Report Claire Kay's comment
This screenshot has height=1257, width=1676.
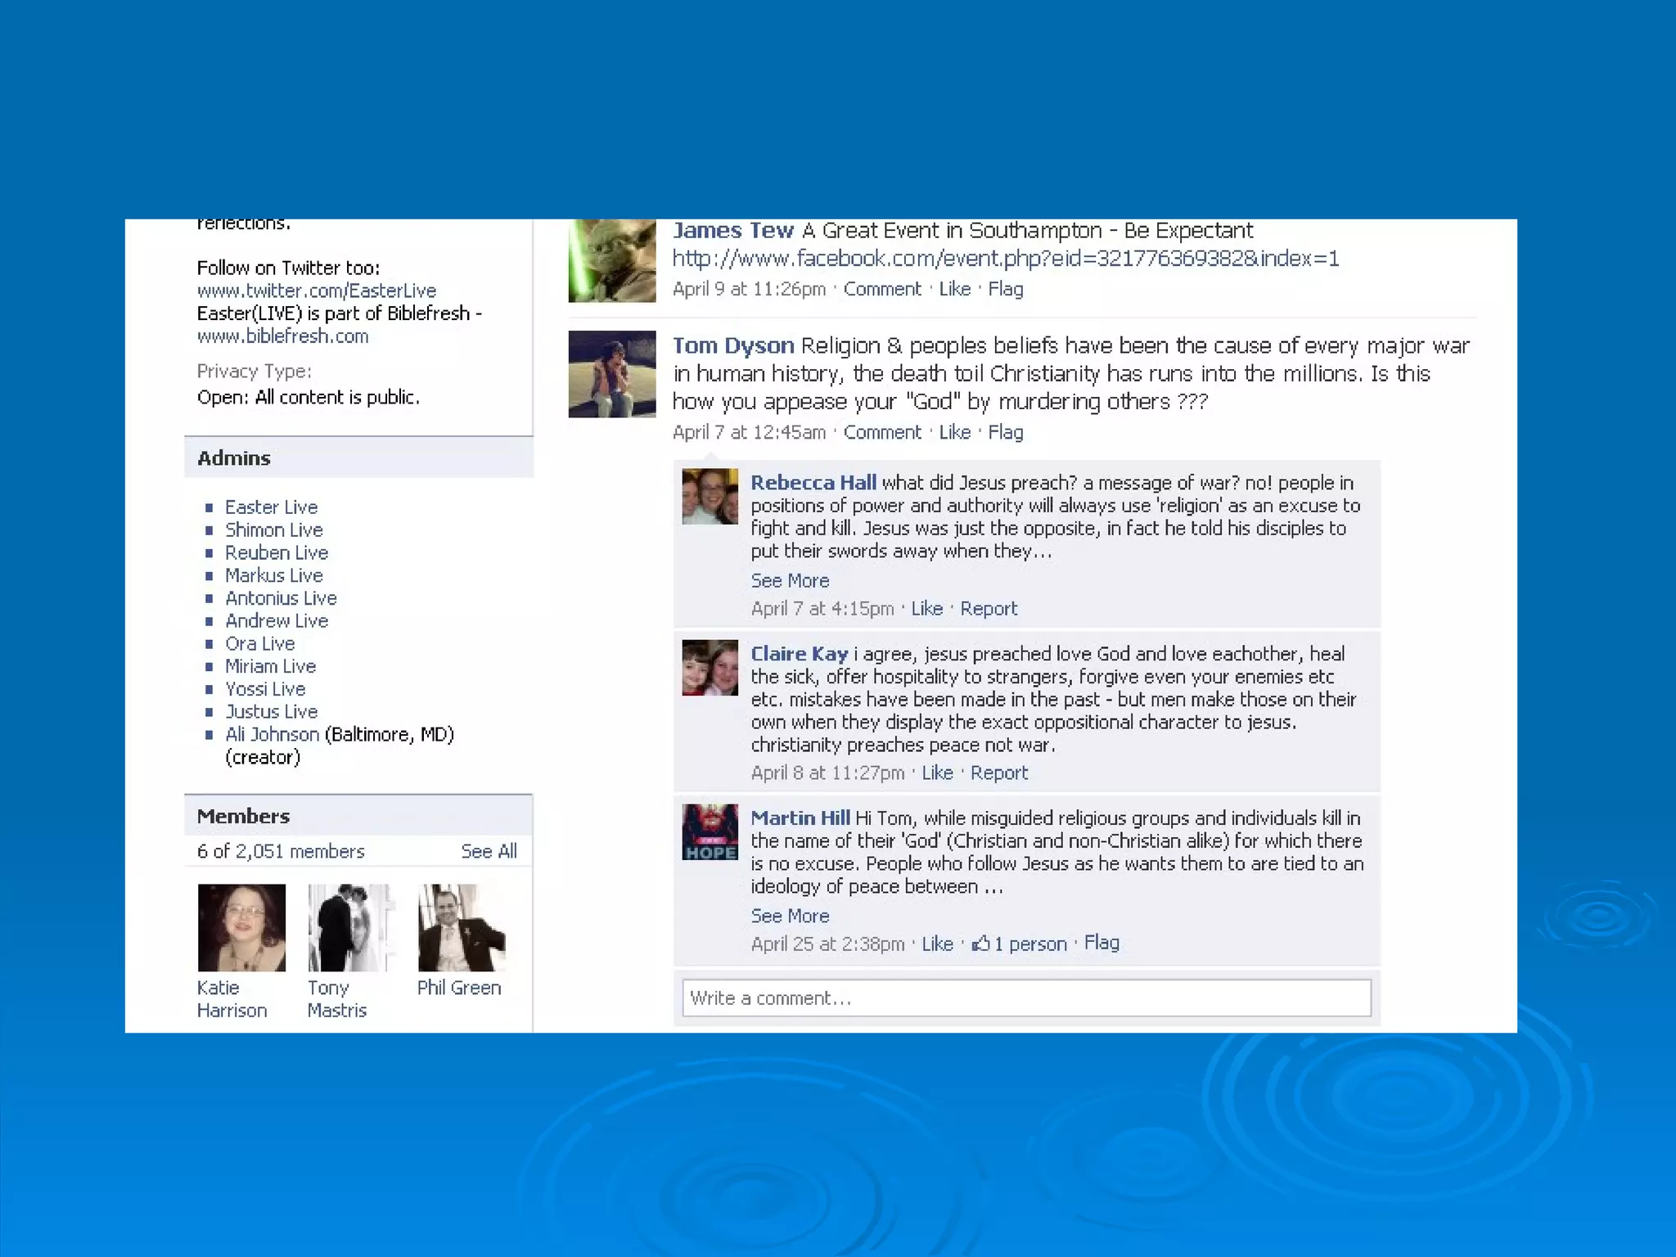pyautogui.click(x=998, y=773)
